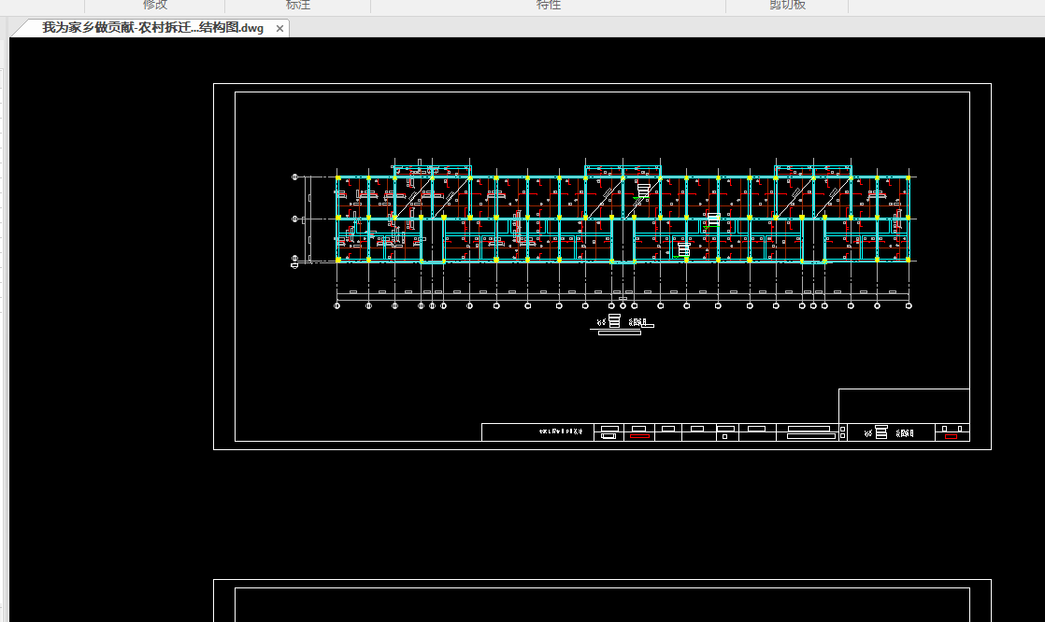Open the 修改 ribbon panel label
This screenshot has height=622, width=1045.
[154, 6]
